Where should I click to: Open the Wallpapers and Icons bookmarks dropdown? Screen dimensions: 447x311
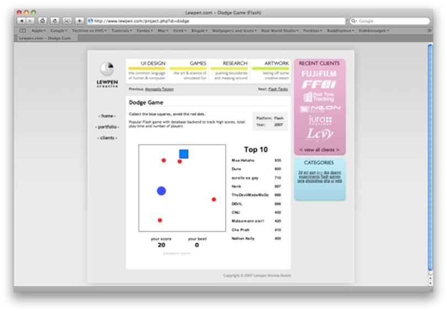pos(235,30)
